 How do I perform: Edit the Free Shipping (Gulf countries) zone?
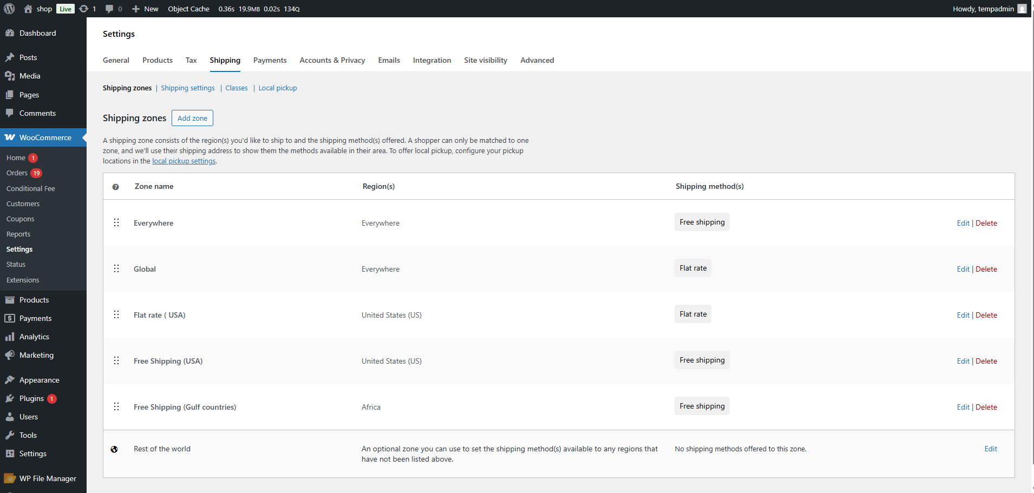[x=963, y=407]
